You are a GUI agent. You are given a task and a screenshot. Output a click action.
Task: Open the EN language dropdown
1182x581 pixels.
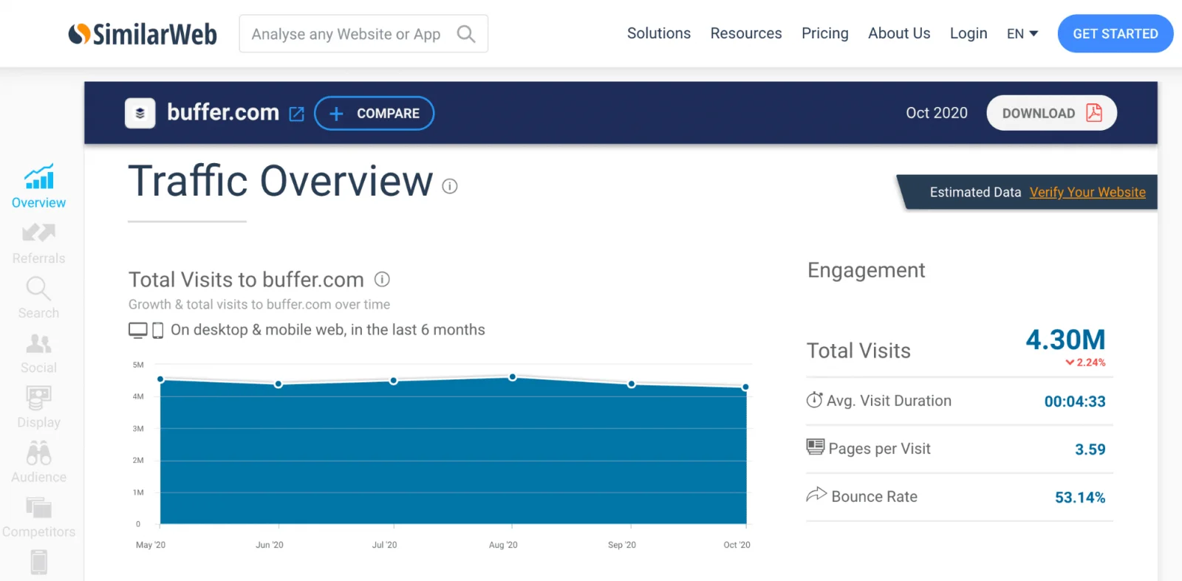pyautogui.click(x=1022, y=34)
